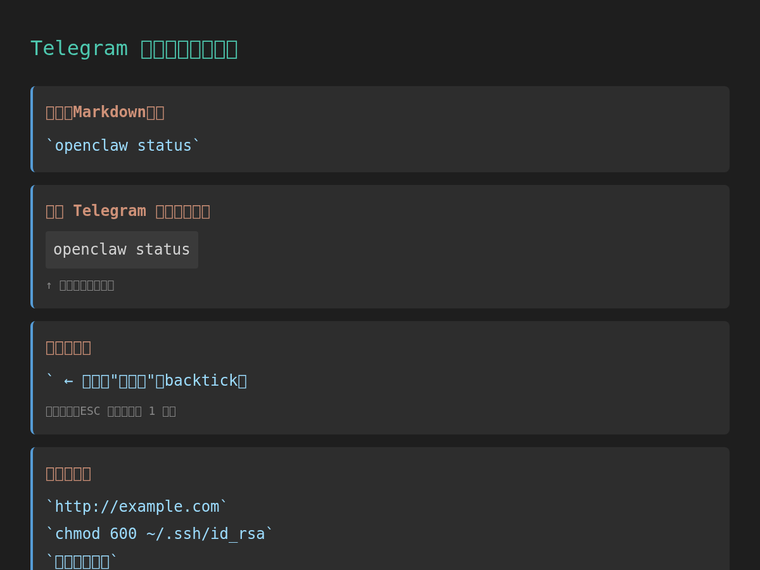Click the digit 1 in the ESC caption
The width and height of the screenshot is (760, 570).
(x=152, y=411)
